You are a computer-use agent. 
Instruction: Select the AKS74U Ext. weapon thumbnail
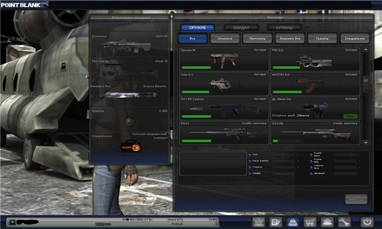click(x=315, y=83)
